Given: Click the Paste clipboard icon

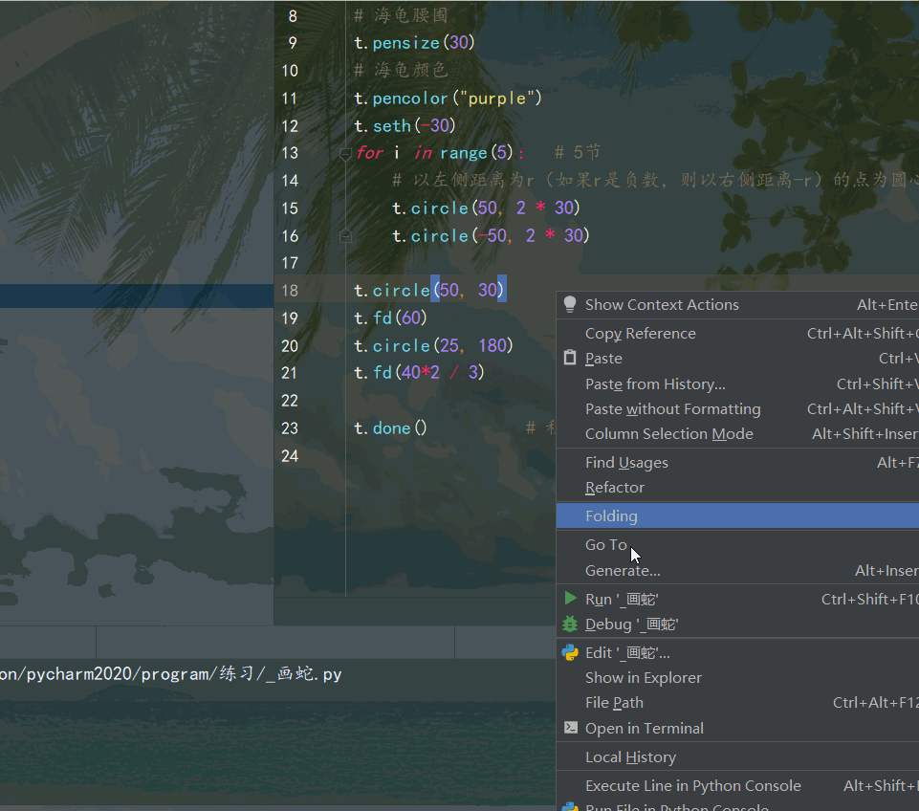Looking at the screenshot, I should coord(570,358).
